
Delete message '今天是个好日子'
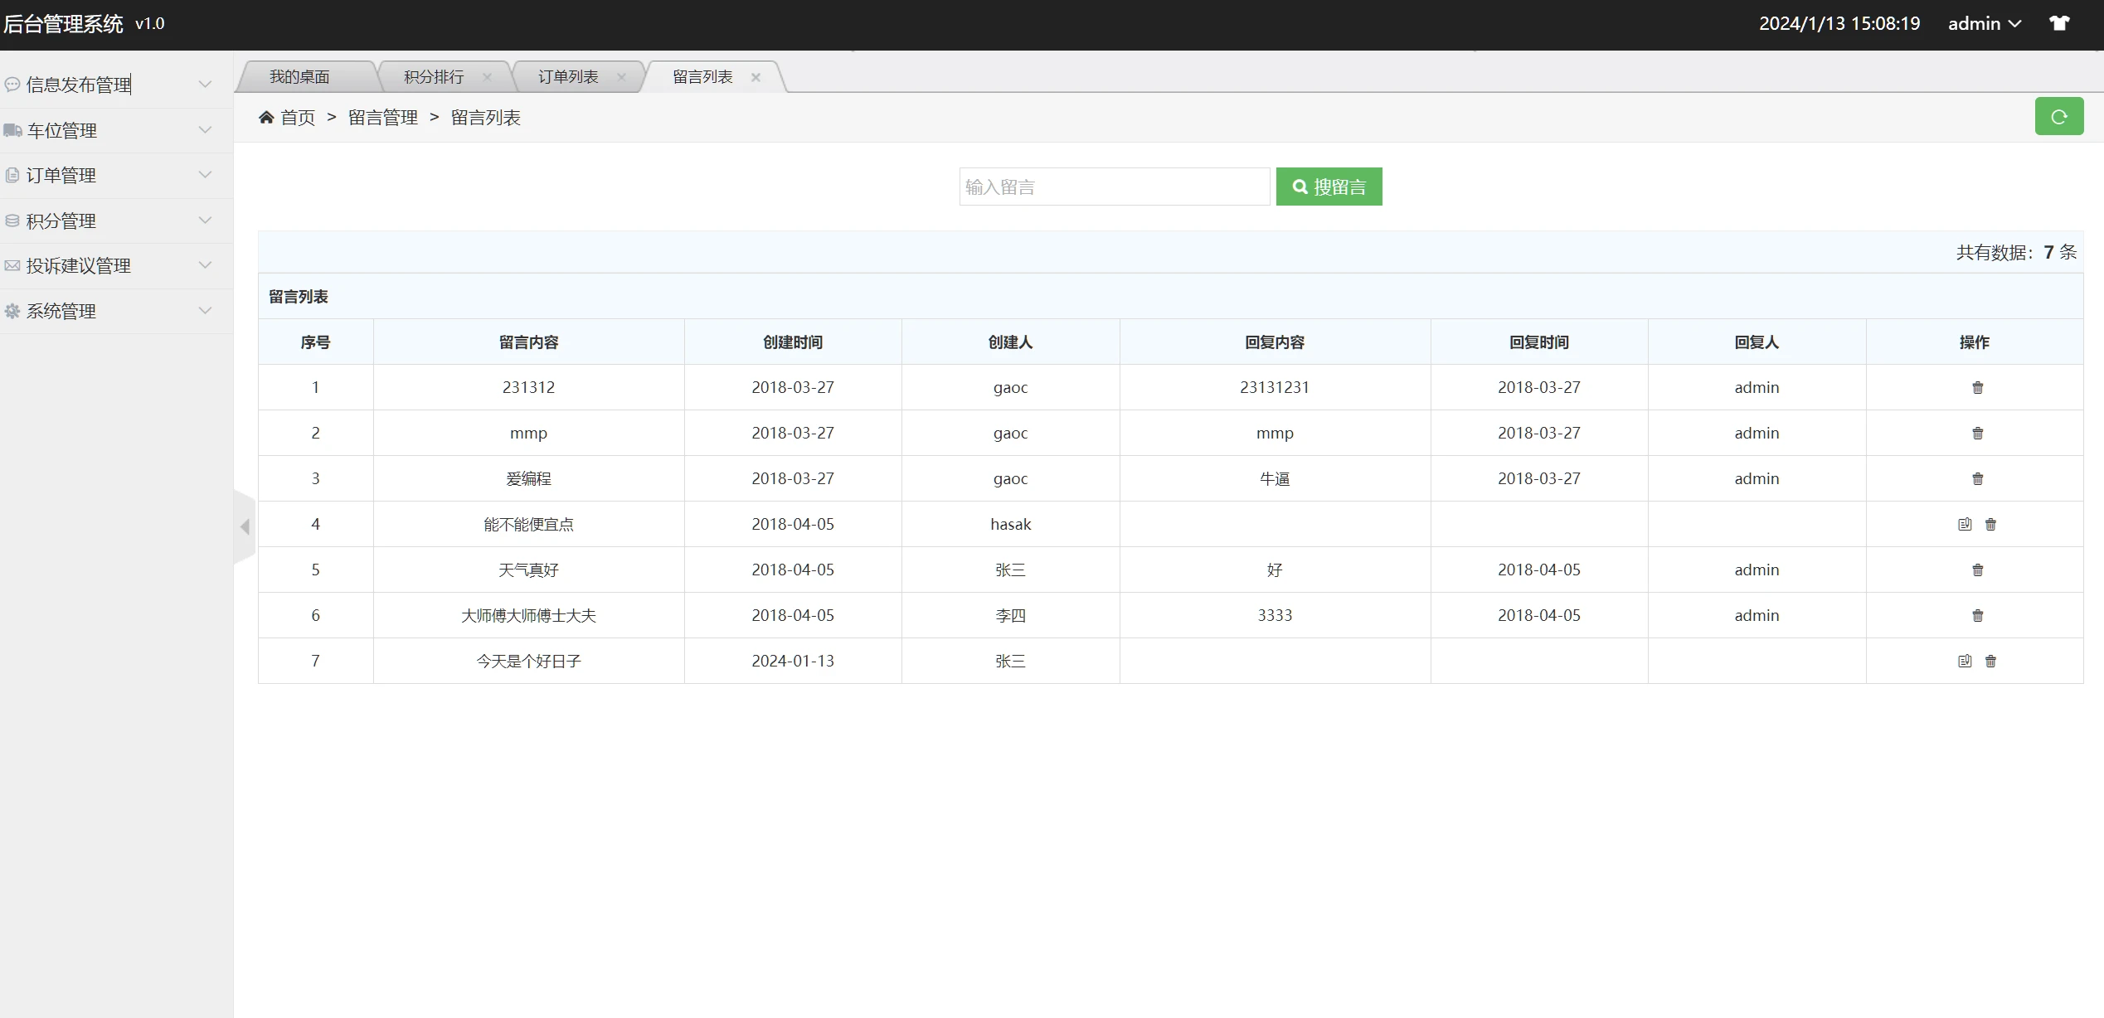(x=1990, y=661)
